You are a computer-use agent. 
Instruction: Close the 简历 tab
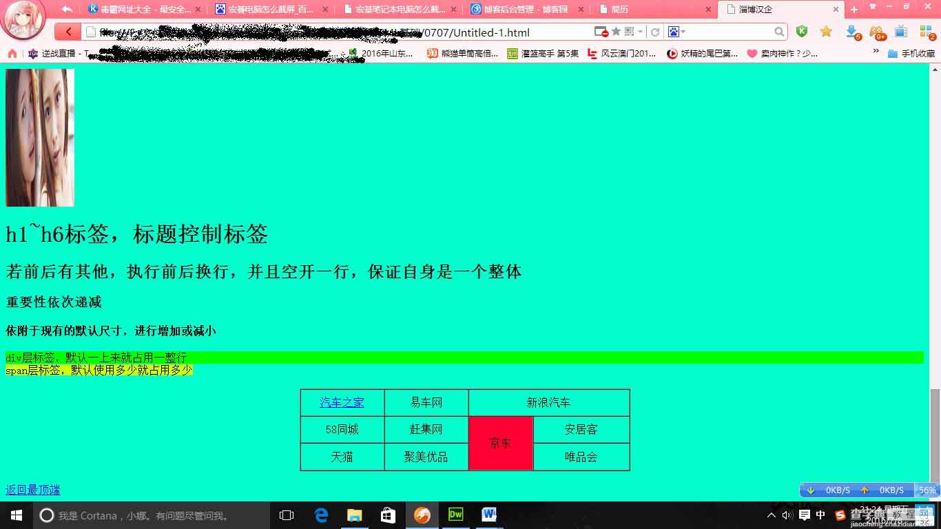click(709, 10)
